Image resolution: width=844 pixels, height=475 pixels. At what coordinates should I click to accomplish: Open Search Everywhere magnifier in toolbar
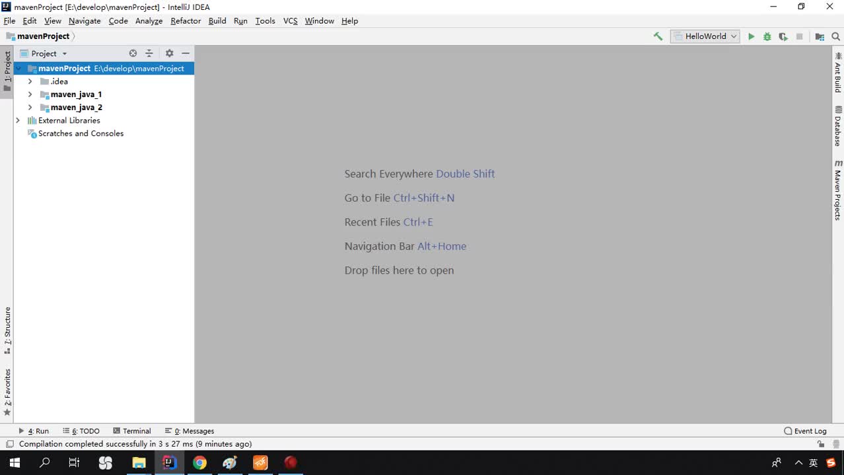(x=835, y=37)
